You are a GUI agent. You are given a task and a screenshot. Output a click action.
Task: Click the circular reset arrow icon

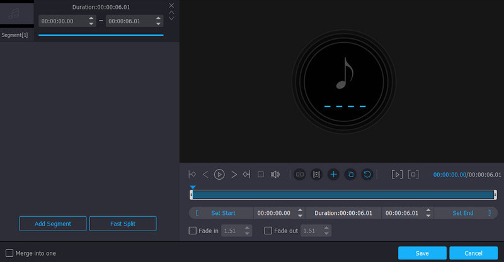pyautogui.click(x=367, y=175)
